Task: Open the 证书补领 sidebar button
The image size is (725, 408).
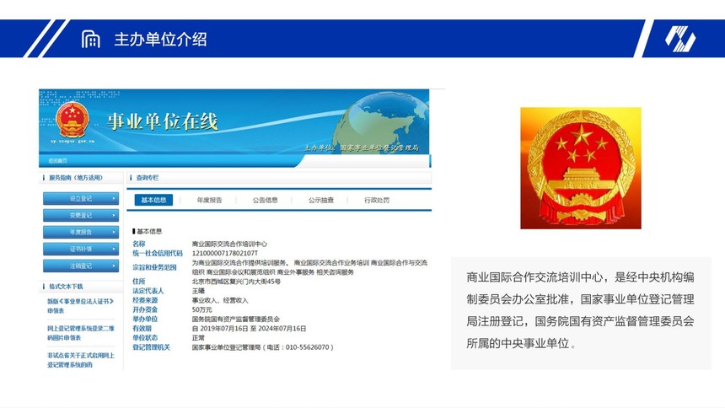Action: 81,249
